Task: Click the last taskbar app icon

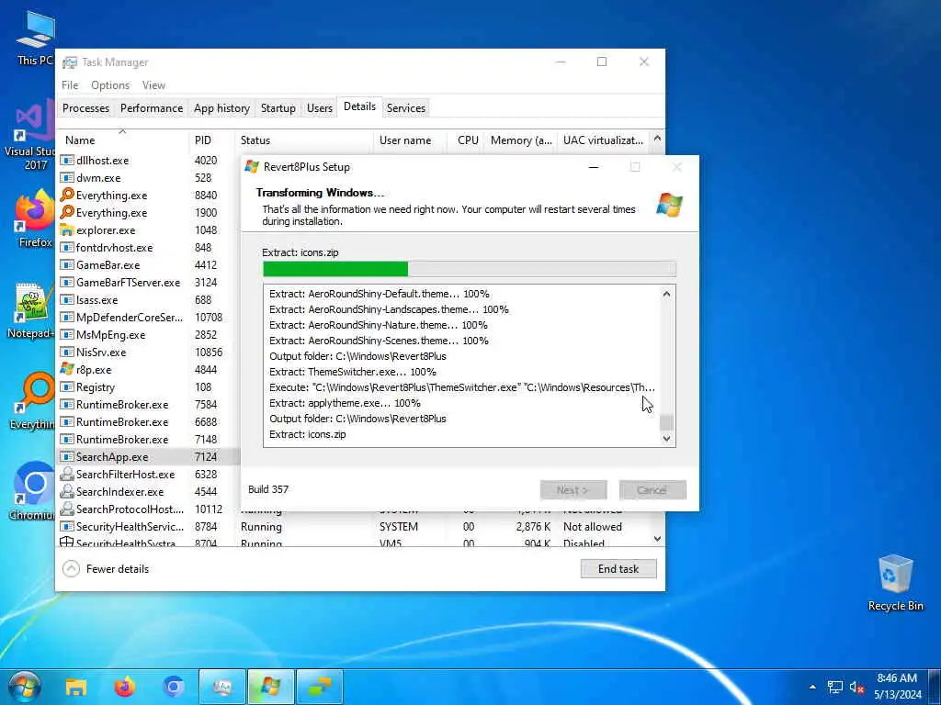Action: tap(319, 687)
